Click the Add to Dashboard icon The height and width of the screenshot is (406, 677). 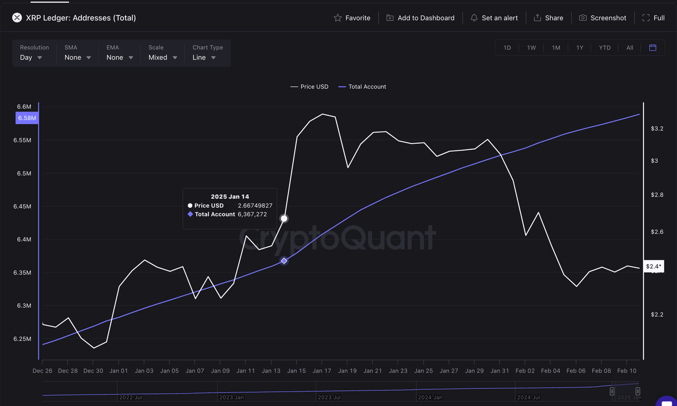390,18
